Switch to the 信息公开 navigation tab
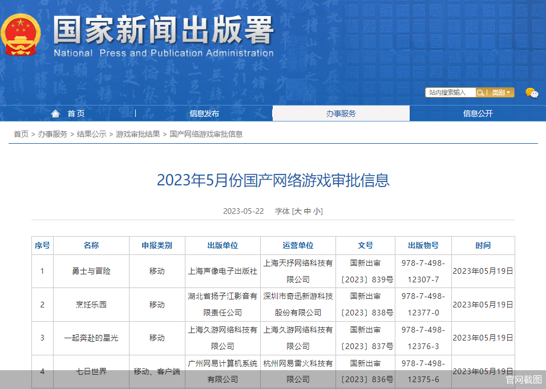 (x=478, y=113)
